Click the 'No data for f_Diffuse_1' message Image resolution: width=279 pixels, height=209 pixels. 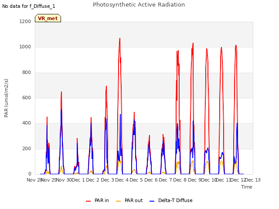coord(29,6)
